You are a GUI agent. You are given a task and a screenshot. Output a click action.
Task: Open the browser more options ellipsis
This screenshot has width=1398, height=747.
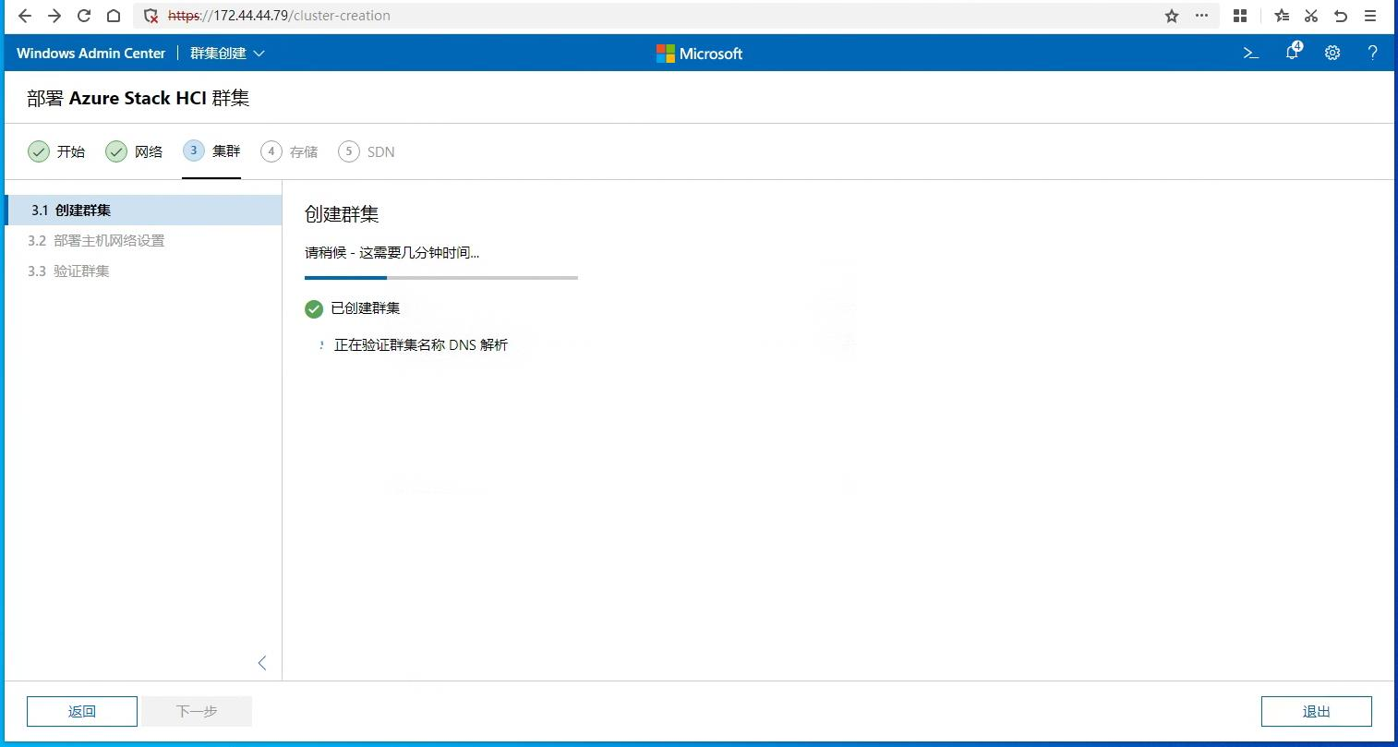point(1201,16)
